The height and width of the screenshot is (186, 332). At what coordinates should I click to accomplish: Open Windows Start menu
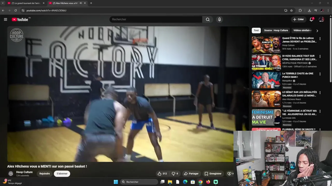116,182
